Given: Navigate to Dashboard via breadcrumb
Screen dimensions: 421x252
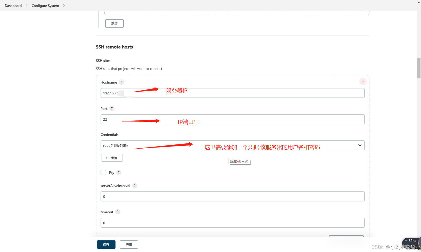Looking at the screenshot, I should pyautogui.click(x=13, y=5).
